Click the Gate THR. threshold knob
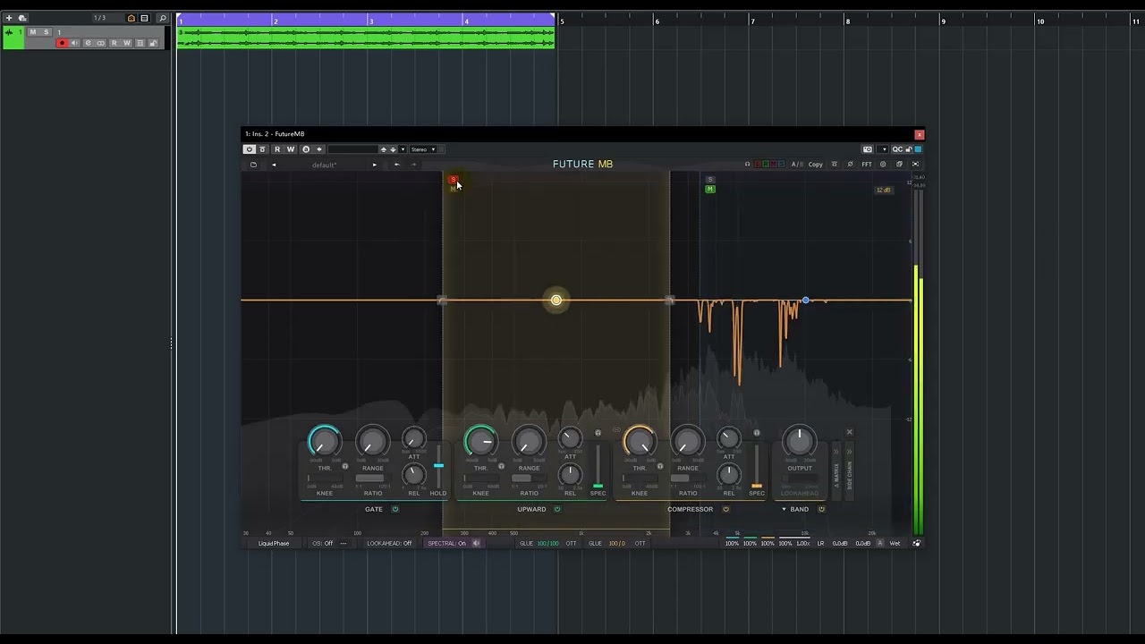This screenshot has width=1145, height=644. (x=324, y=442)
